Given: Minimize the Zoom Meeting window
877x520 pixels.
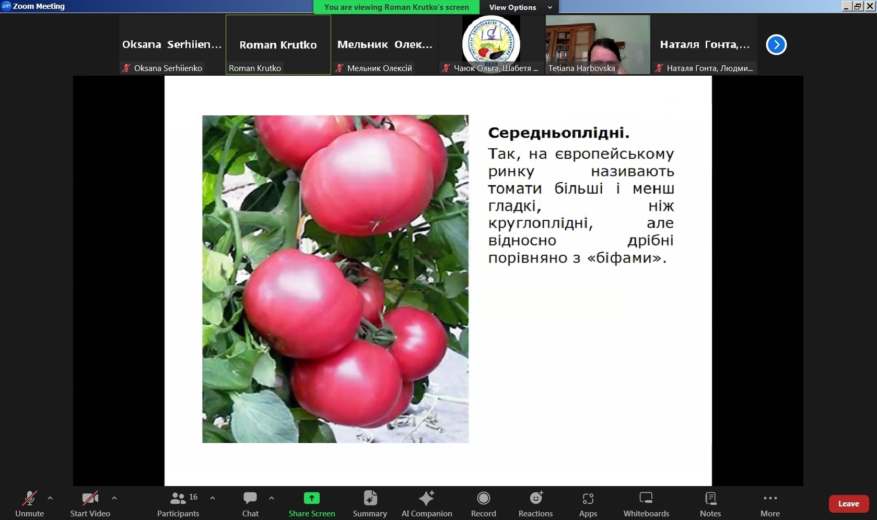Looking at the screenshot, I should (x=847, y=6).
